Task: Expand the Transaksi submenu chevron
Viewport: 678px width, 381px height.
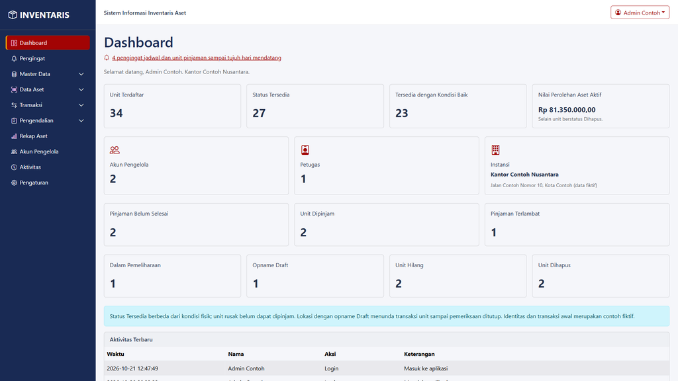Action: (81, 105)
